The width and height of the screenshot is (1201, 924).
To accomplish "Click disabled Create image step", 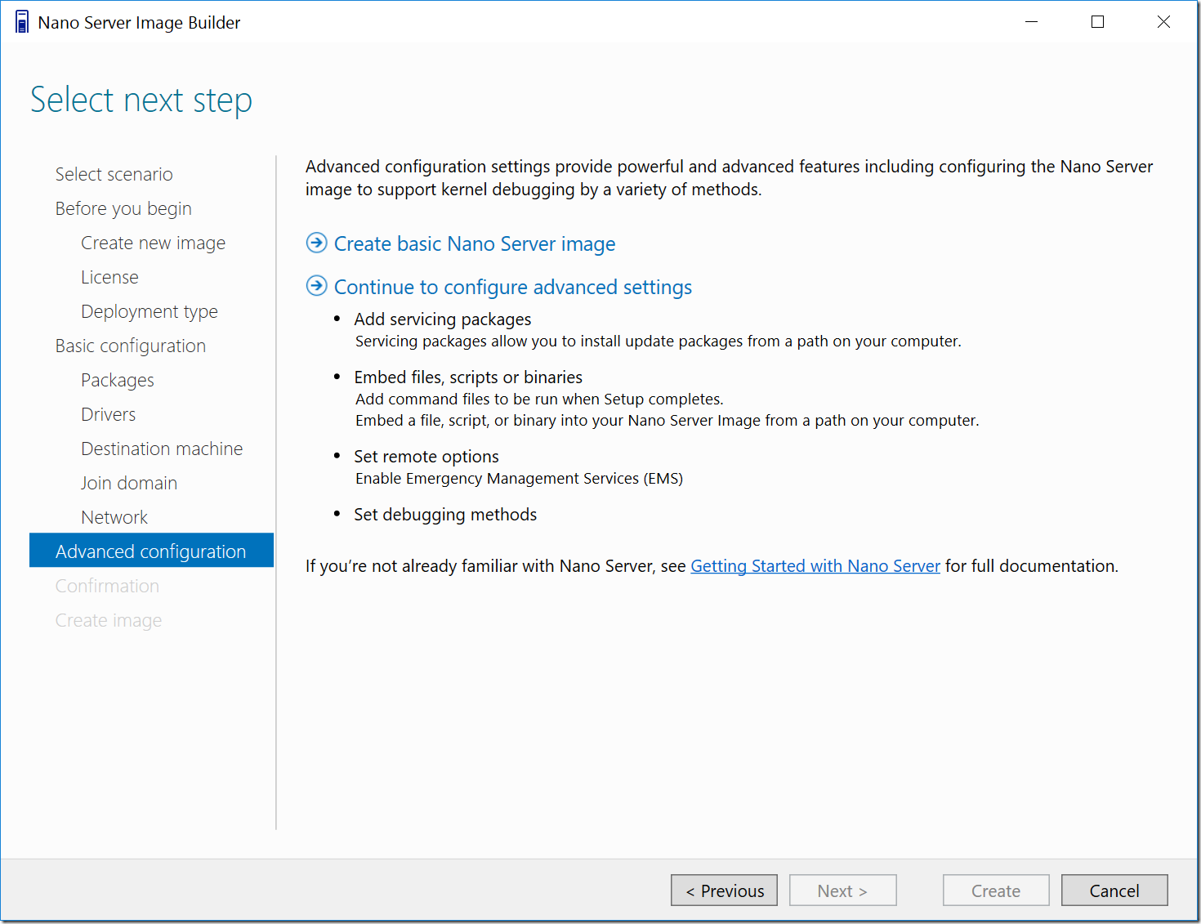I will (109, 620).
